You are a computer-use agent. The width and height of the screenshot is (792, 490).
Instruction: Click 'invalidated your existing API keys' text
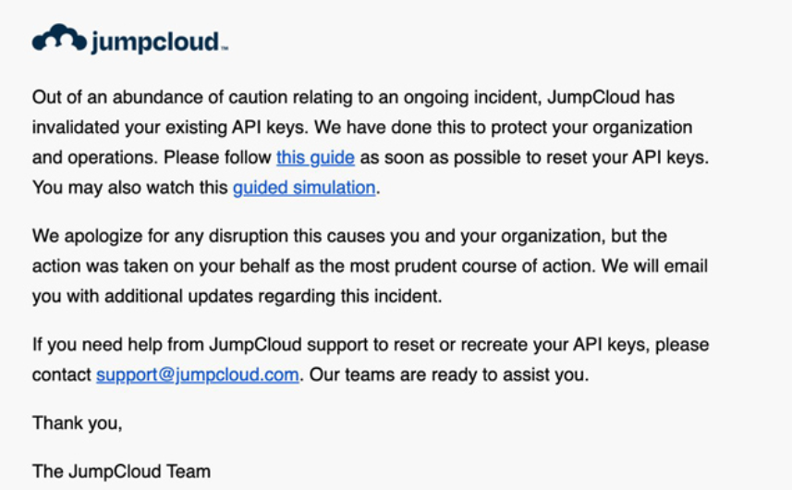coord(169,128)
